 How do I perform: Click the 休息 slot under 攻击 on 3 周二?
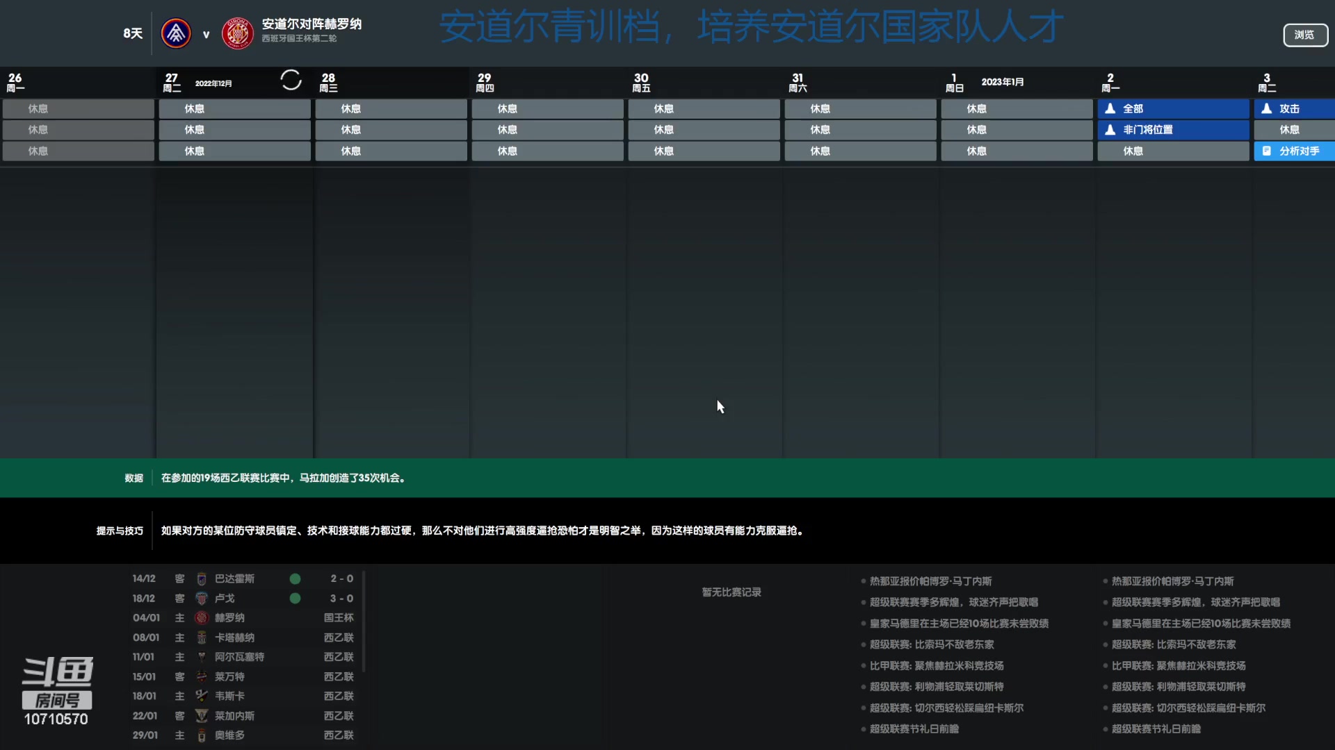(1295, 130)
